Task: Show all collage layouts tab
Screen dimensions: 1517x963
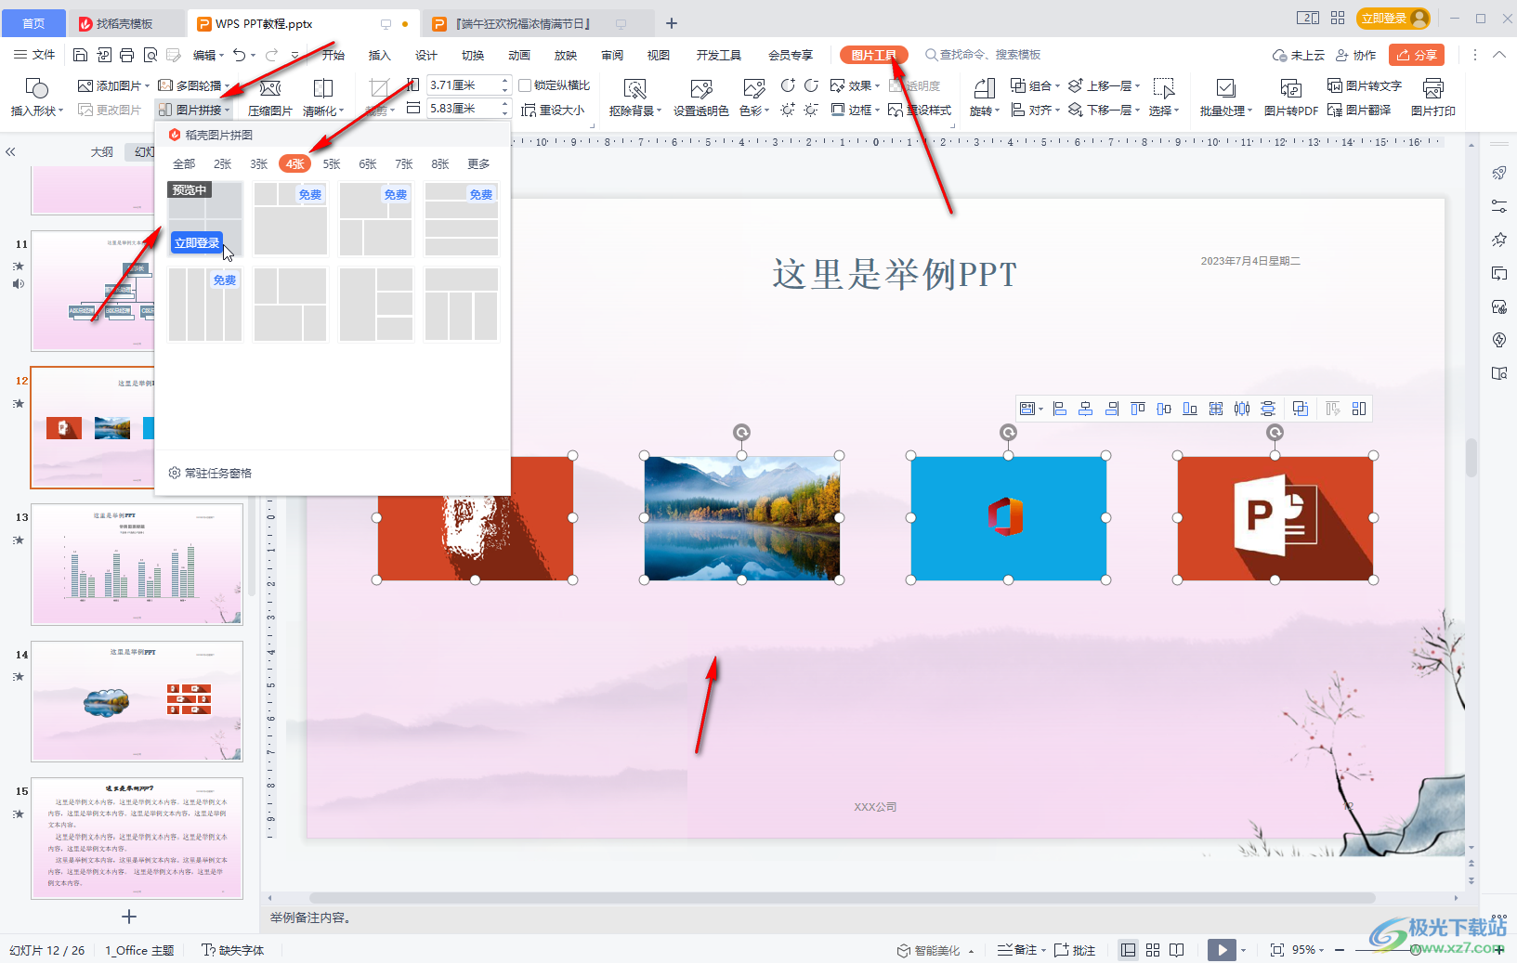Action: (184, 163)
